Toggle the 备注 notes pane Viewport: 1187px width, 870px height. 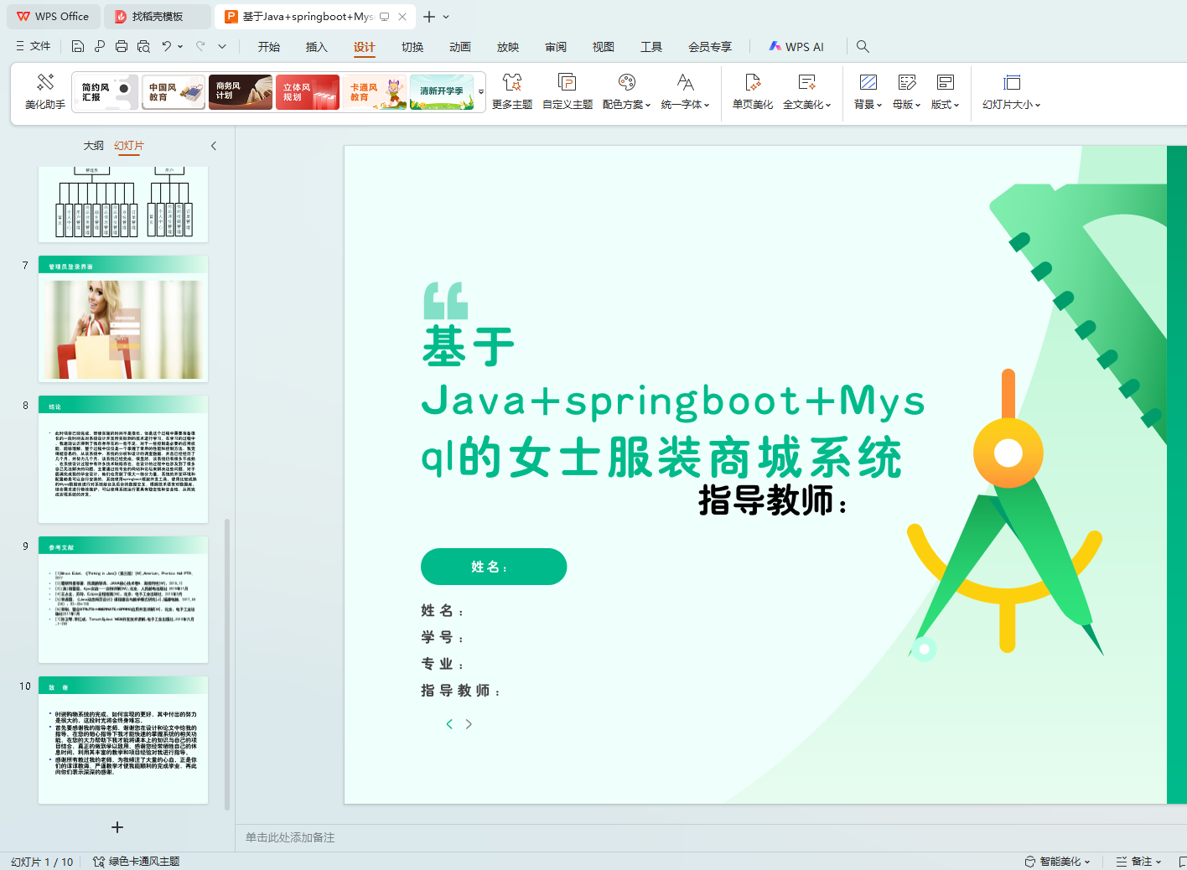click(1138, 862)
